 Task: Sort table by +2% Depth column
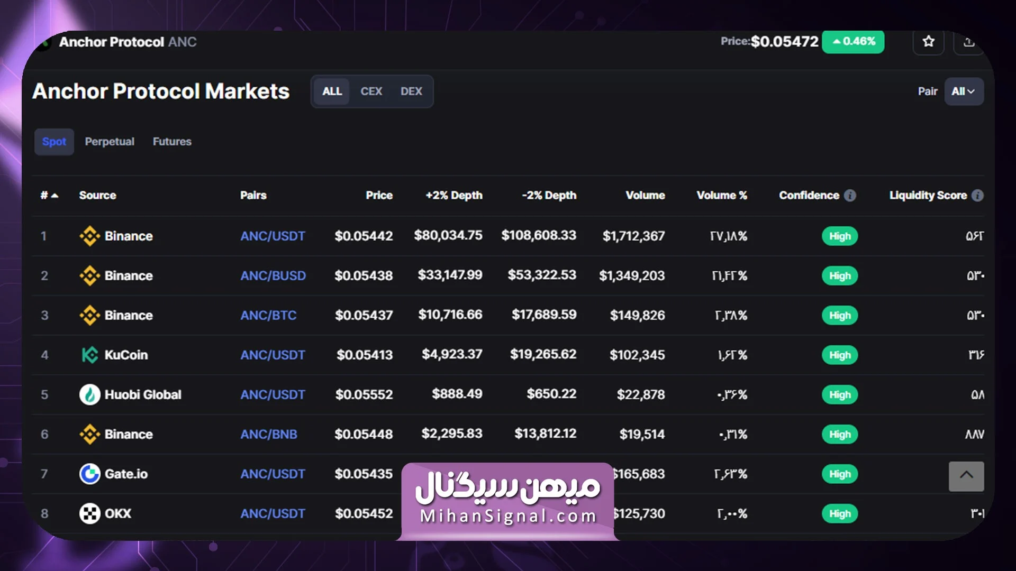click(x=454, y=196)
